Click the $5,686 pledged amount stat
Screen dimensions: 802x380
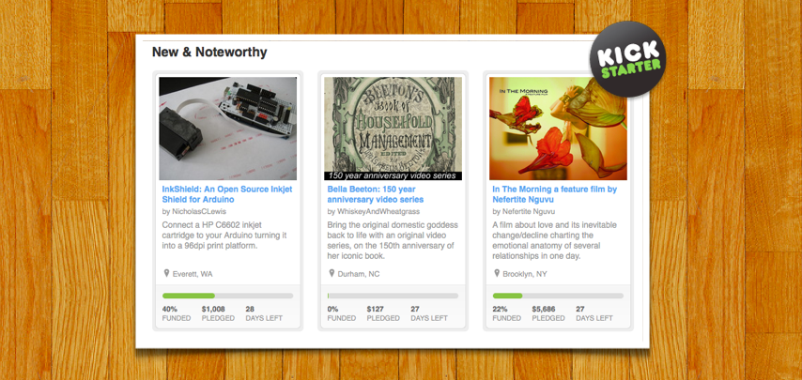pyautogui.click(x=544, y=308)
